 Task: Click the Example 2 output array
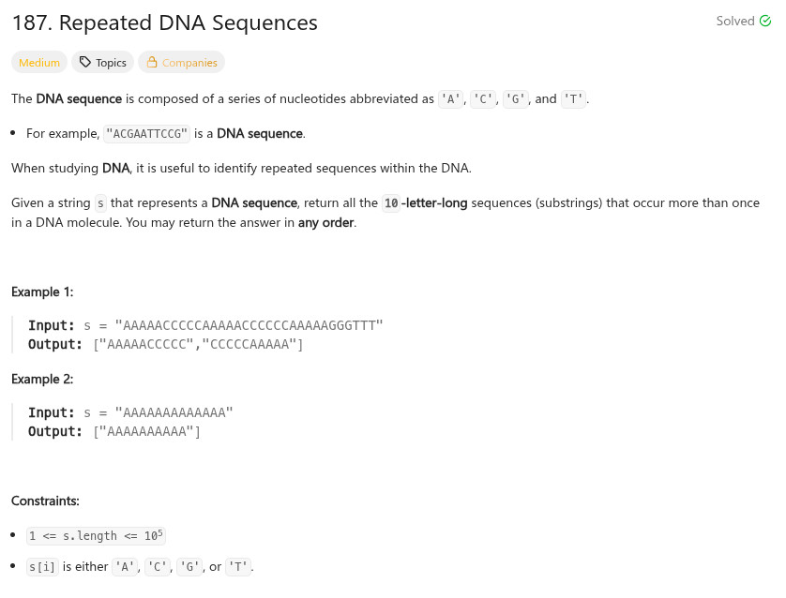point(147,431)
